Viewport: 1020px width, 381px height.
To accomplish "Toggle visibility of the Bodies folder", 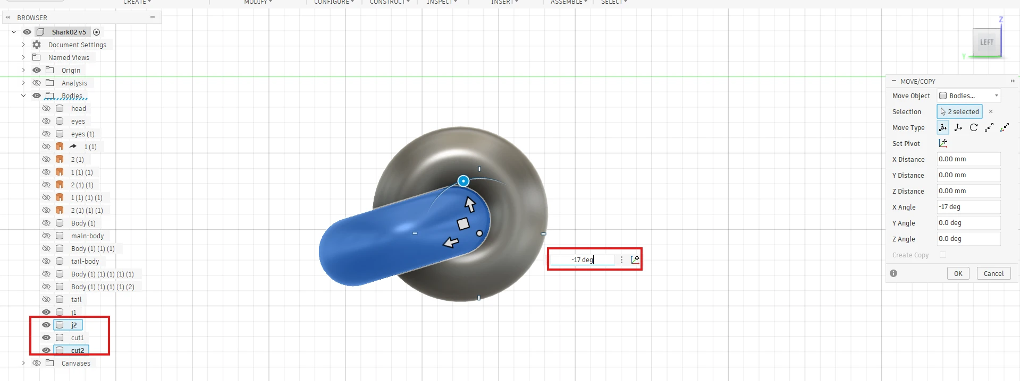I will coord(37,96).
